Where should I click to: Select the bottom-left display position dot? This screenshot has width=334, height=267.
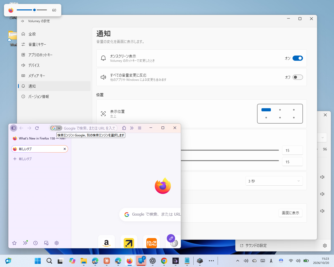tap(266, 118)
